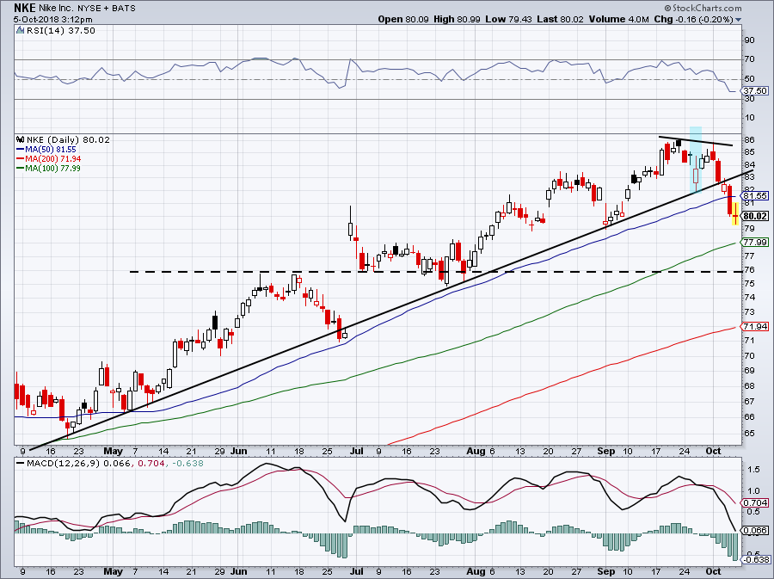774x579 pixels.
Task: Open the blue dropdown arrow after Chg
Action: tap(739, 20)
